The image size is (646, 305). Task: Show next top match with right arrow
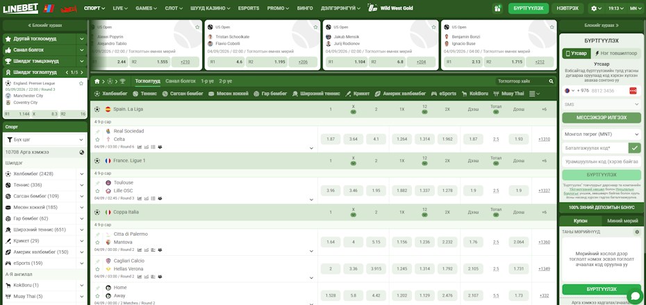click(83, 72)
